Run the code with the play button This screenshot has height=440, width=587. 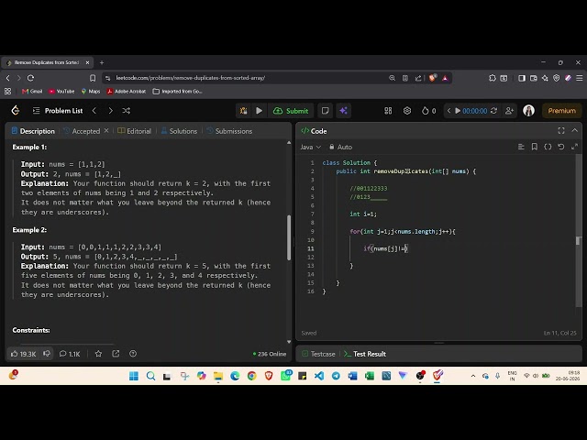pos(259,111)
